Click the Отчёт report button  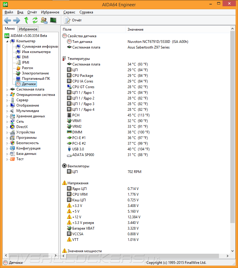(x=73, y=20)
